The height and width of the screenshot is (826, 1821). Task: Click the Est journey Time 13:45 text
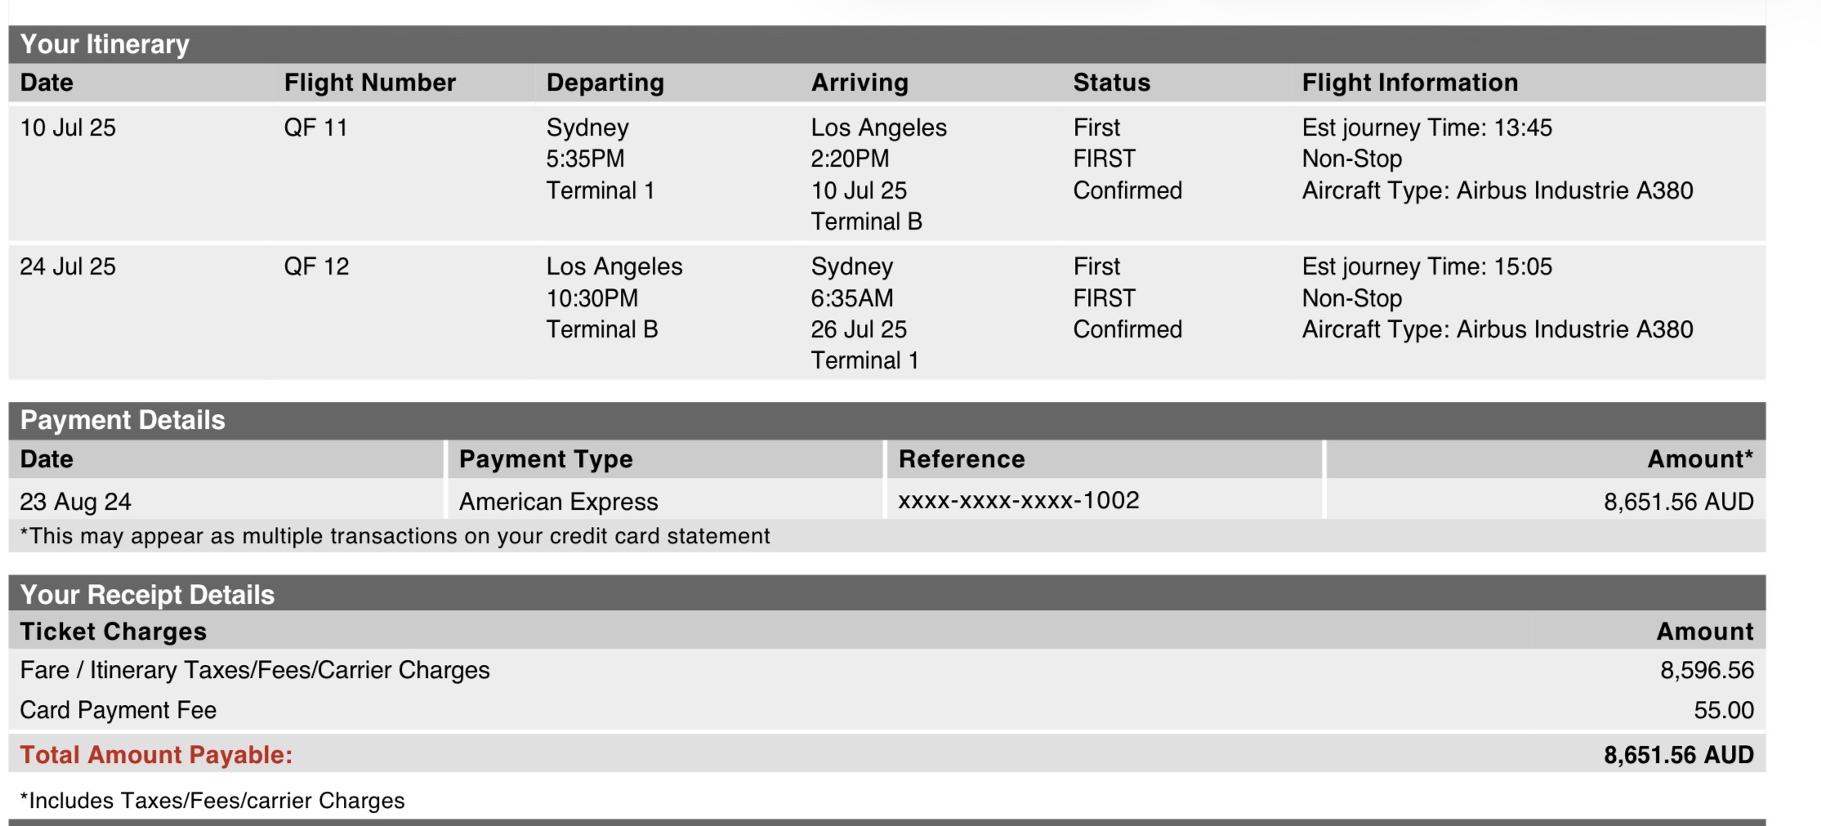1426,127
